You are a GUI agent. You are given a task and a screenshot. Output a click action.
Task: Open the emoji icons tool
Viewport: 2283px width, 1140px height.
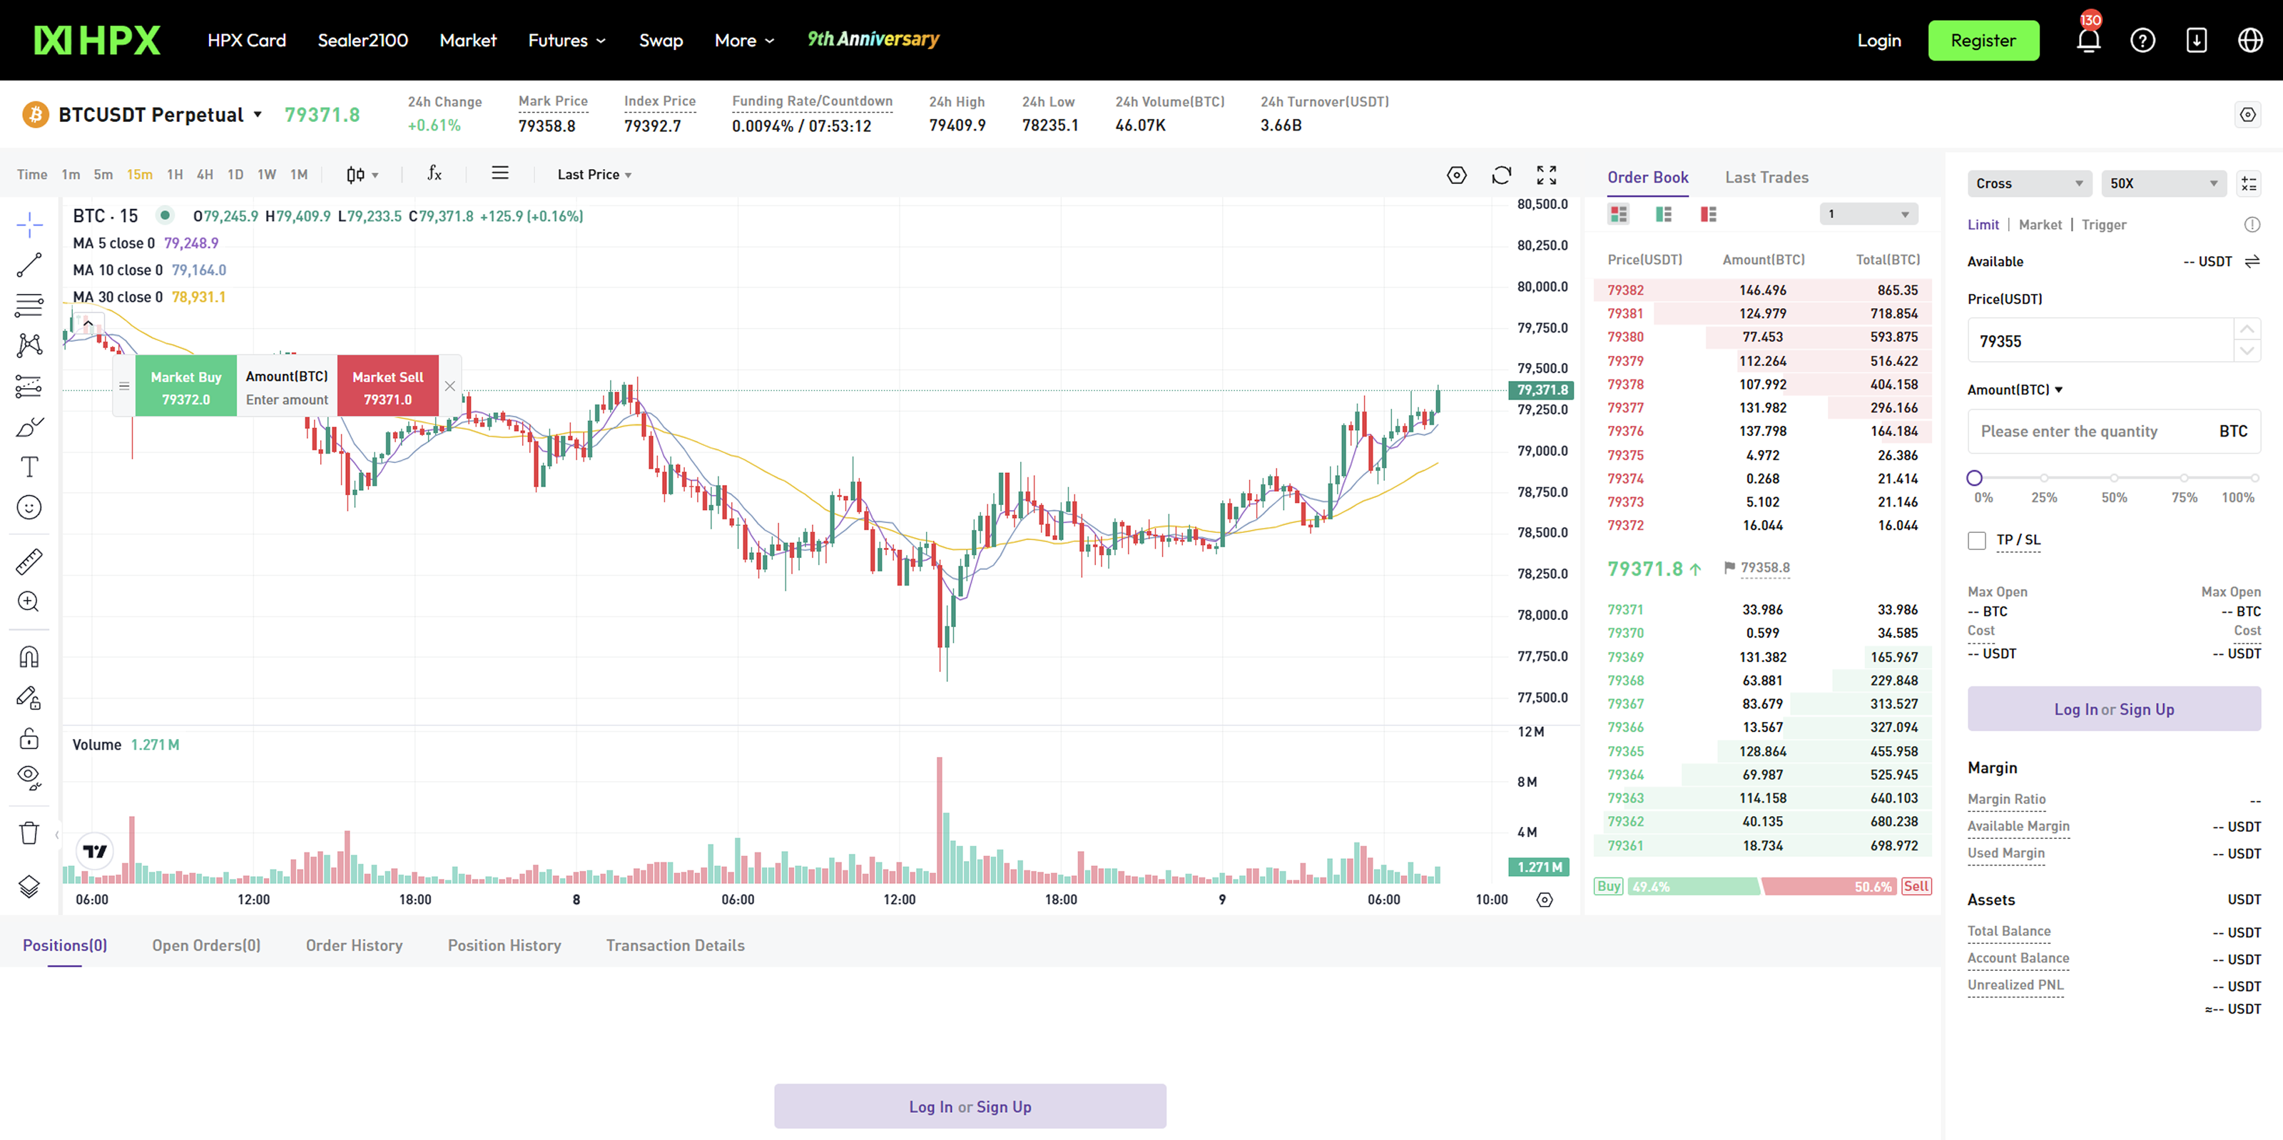coord(29,507)
